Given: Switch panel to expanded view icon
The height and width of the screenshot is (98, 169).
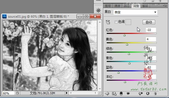Looking at the screenshot, I should coord(114,94).
